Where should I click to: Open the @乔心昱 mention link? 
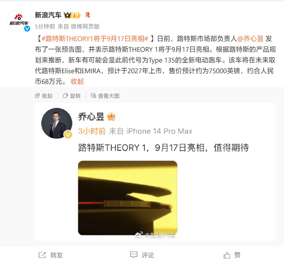(x=250, y=39)
